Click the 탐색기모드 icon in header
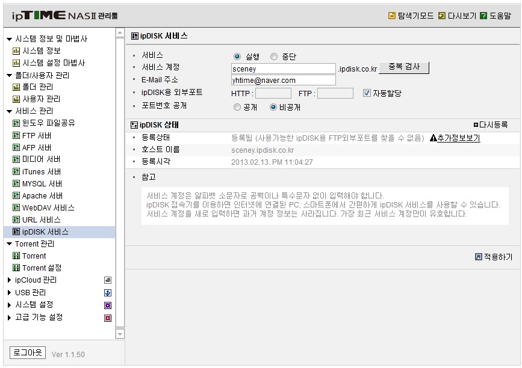Screen dimensions: 522x368 point(392,16)
